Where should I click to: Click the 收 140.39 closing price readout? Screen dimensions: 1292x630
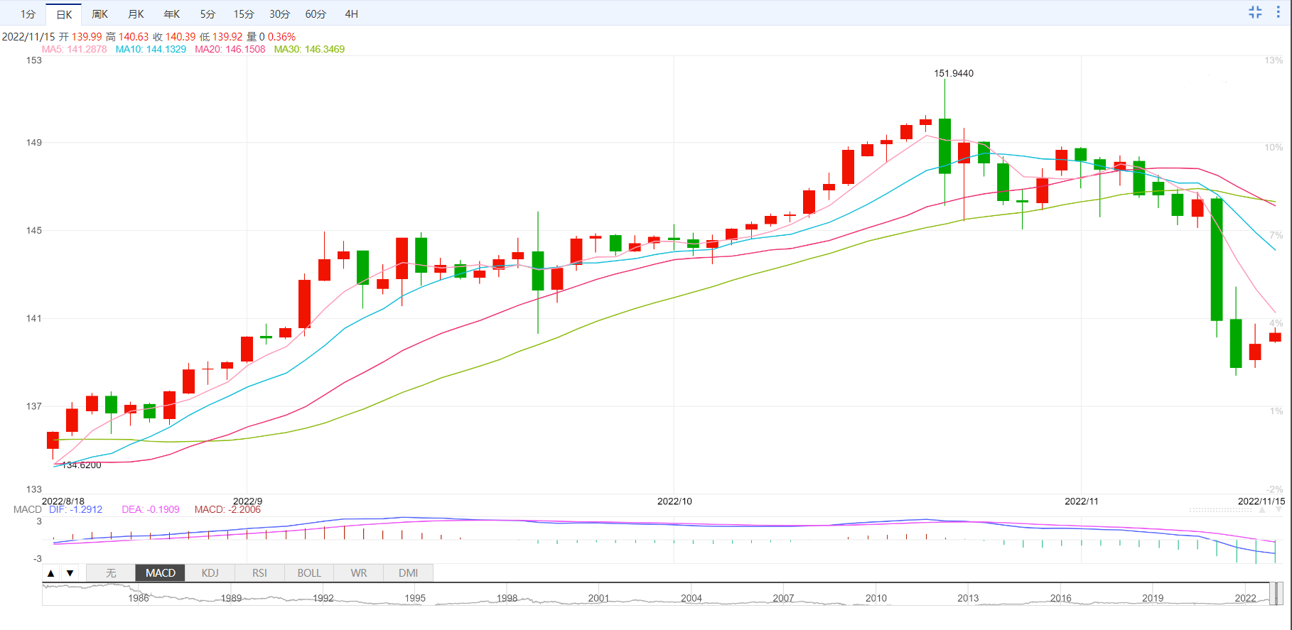point(174,37)
